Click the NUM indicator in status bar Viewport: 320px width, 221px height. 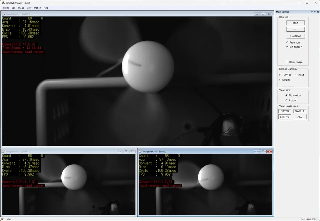tap(308, 219)
